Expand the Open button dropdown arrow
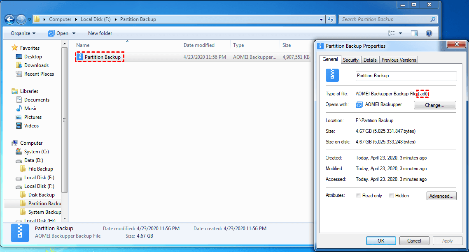The height and width of the screenshot is (252, 469). point(74,33)
